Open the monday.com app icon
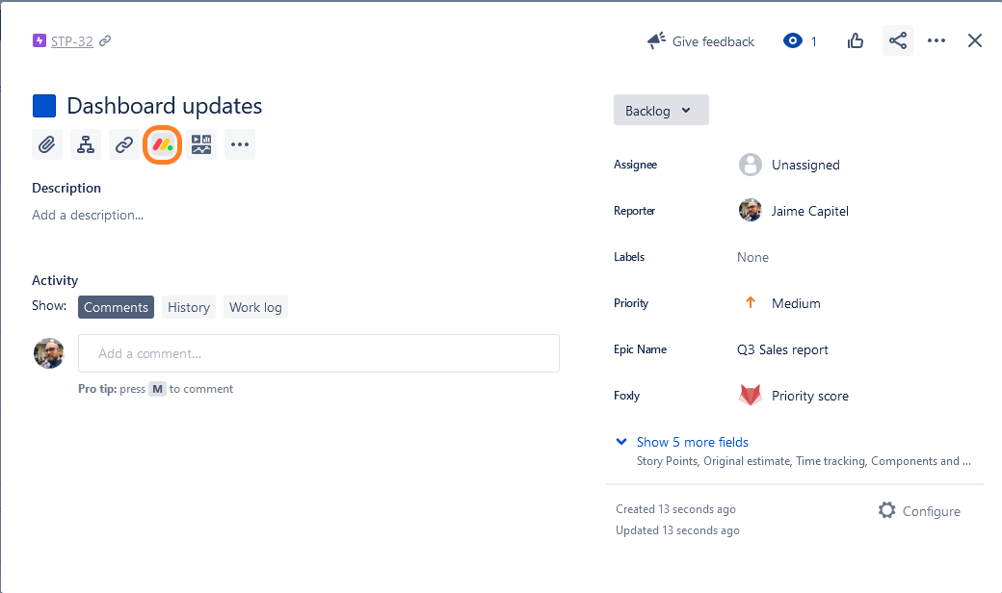Viewport: 1002px width, 593px height. (162, 145)
